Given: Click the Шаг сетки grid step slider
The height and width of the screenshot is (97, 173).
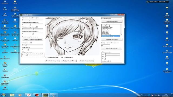Looking at the screenshot, I should [x=33, y=50].
